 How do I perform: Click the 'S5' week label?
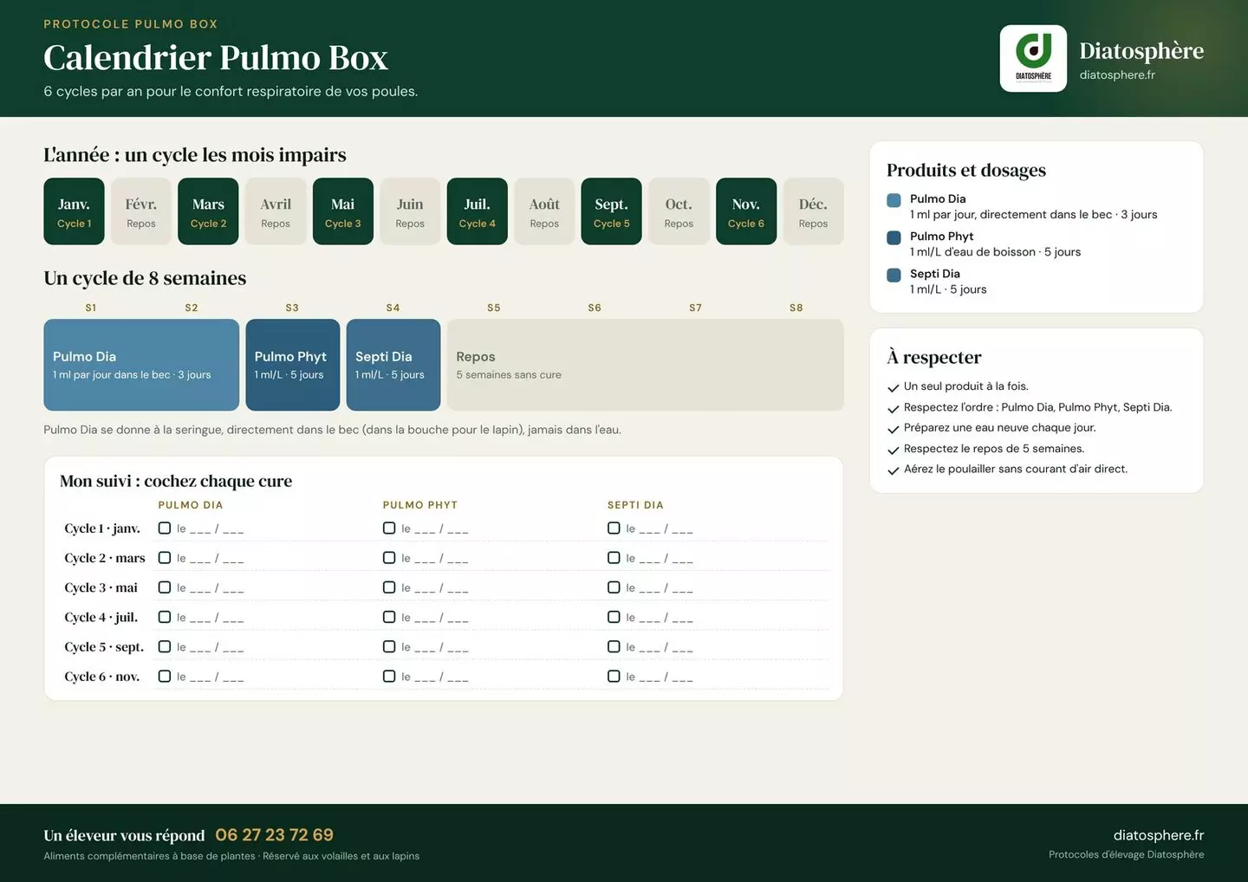[494, 308]
